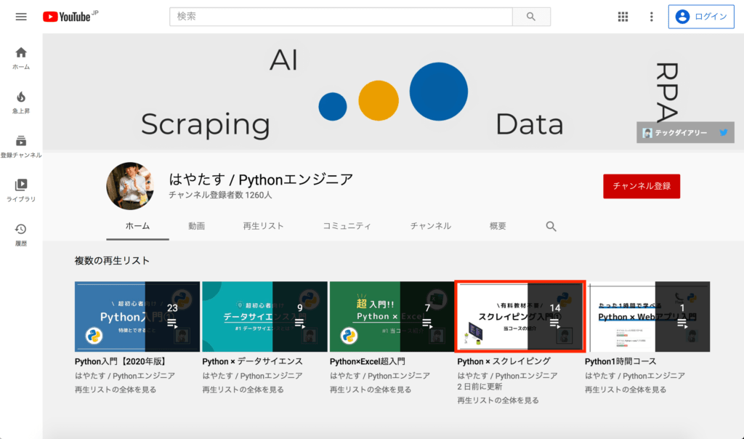Image resolution: width=744 pixels, height=439 pixels.
Task: Open 急上昇 trending in sidebar
Action: tap(21, 102)
